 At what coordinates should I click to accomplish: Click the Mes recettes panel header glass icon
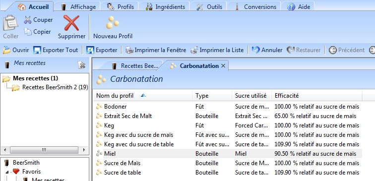[x=7, y=64]
